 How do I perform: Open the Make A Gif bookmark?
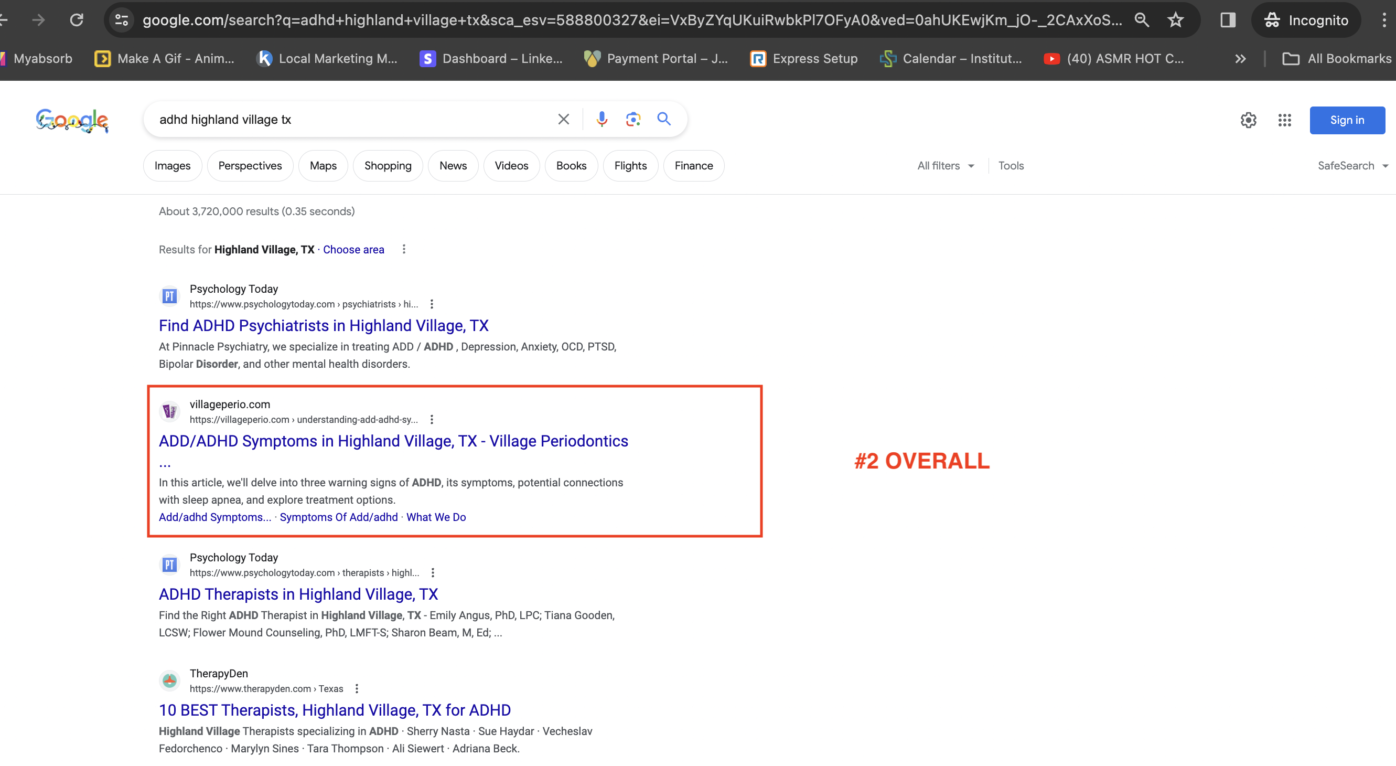[164, 59]
